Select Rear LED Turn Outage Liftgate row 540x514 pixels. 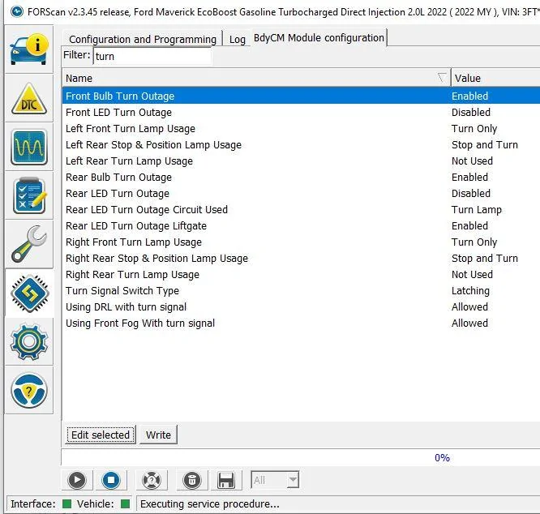(301, 225)
